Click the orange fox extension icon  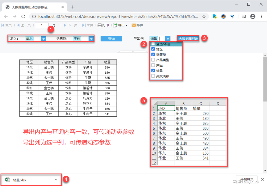pyautogui.click(x=223, y=16)
